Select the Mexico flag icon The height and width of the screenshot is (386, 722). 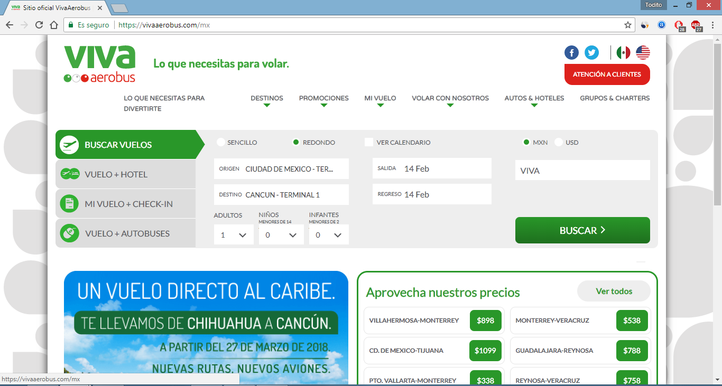(x=624, y=53)
